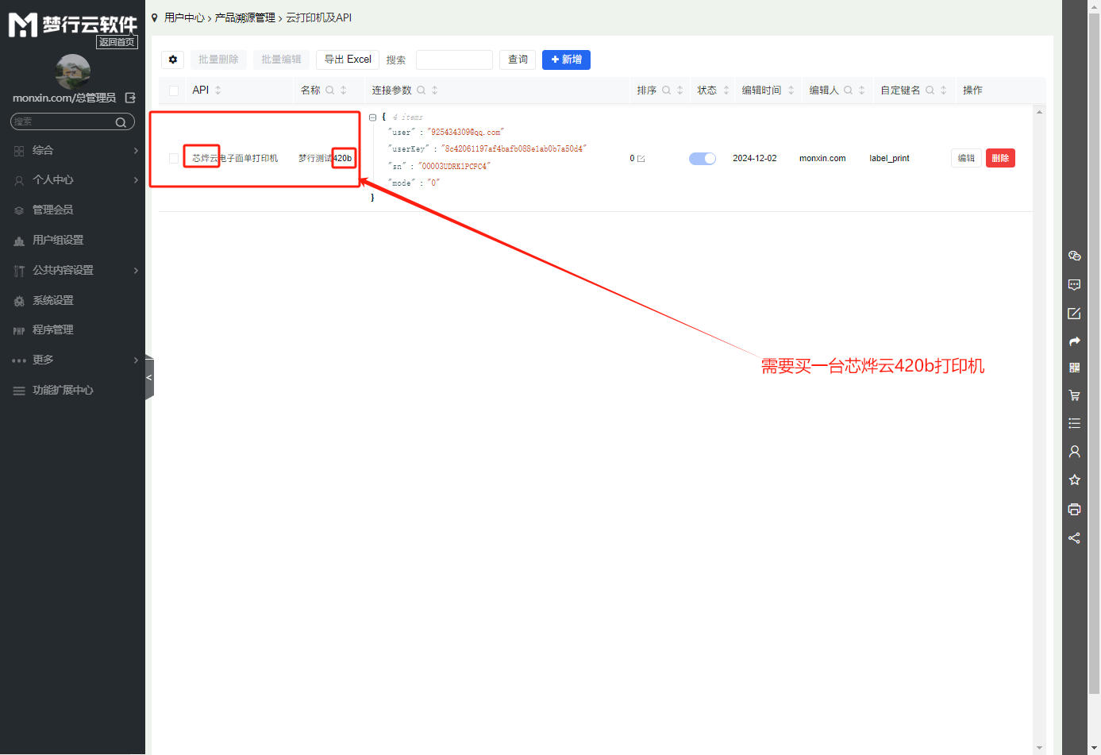Collapse the JSON connection parameters tree

click(x=372, y=117)
